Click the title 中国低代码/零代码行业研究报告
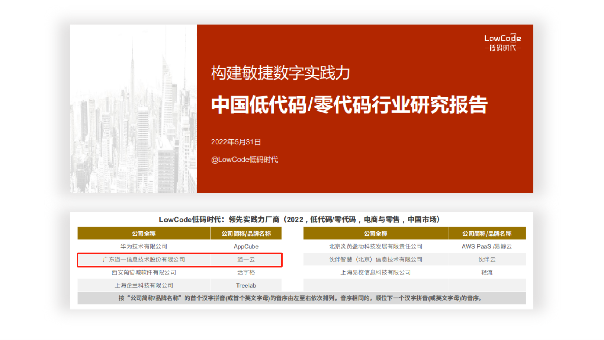Screen dimensions: 604x340 (349, 105)
